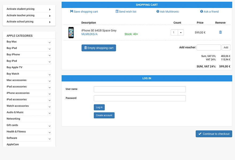
Task: Click the Send wish list link text
Action: (x=128, y=11)
